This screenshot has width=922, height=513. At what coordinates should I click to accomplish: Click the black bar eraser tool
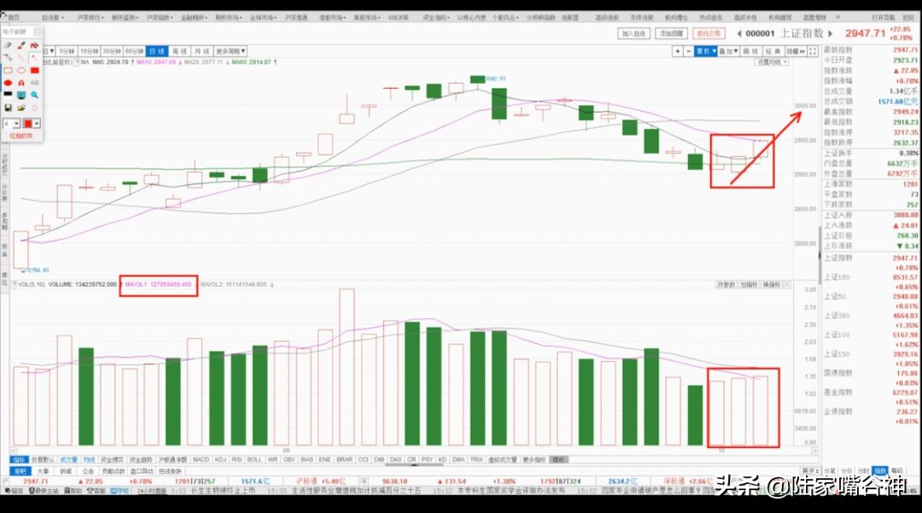coord(8,94)
